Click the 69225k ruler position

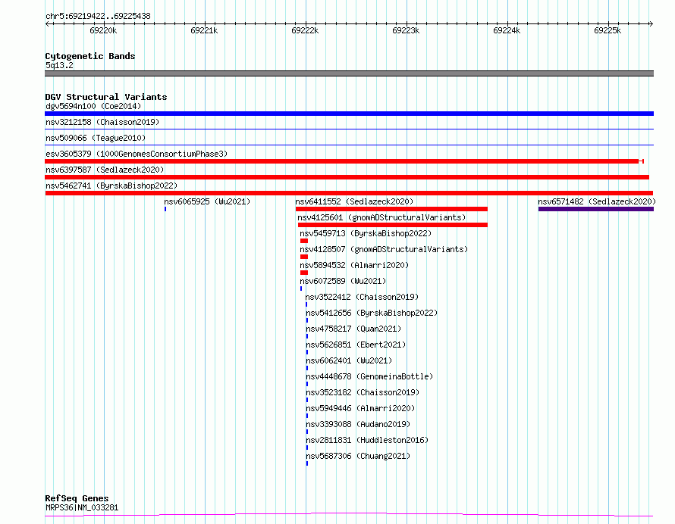point(607,30)
